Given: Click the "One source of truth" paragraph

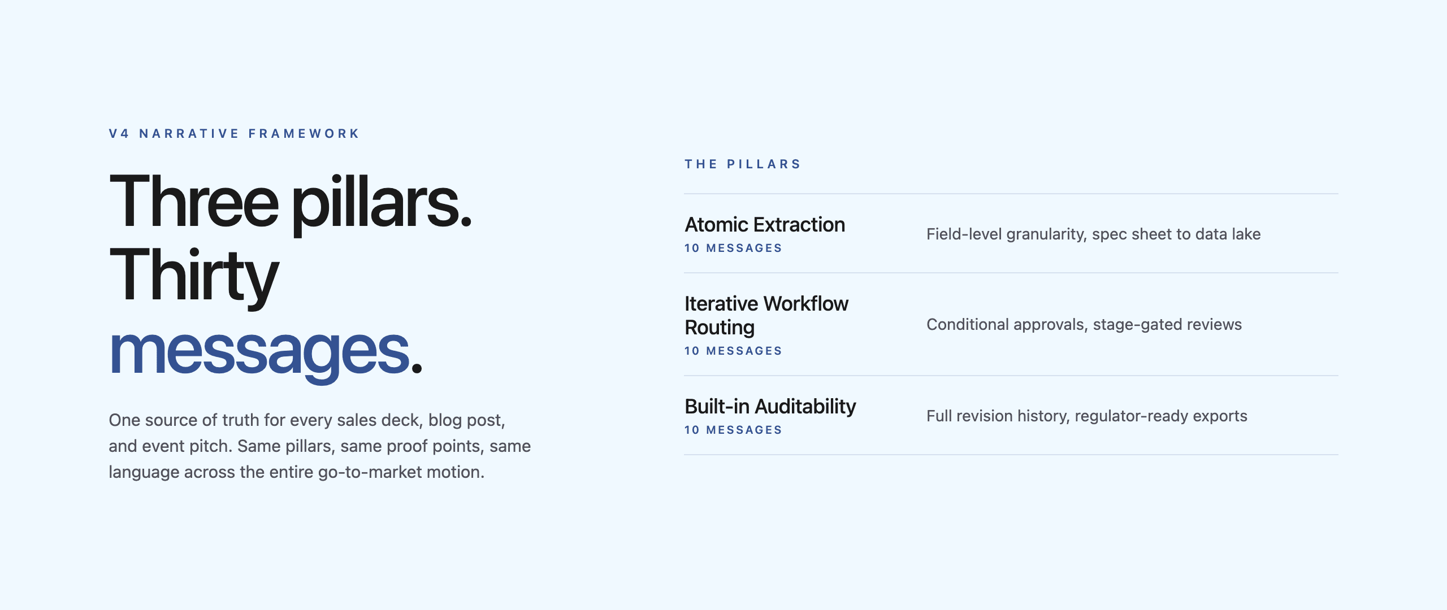Looking at the screenshot, I should click(319, 446).
